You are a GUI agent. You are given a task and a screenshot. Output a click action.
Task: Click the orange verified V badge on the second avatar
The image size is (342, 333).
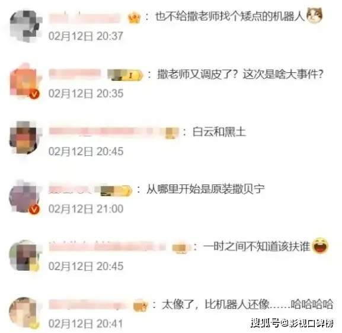[34, 94]
